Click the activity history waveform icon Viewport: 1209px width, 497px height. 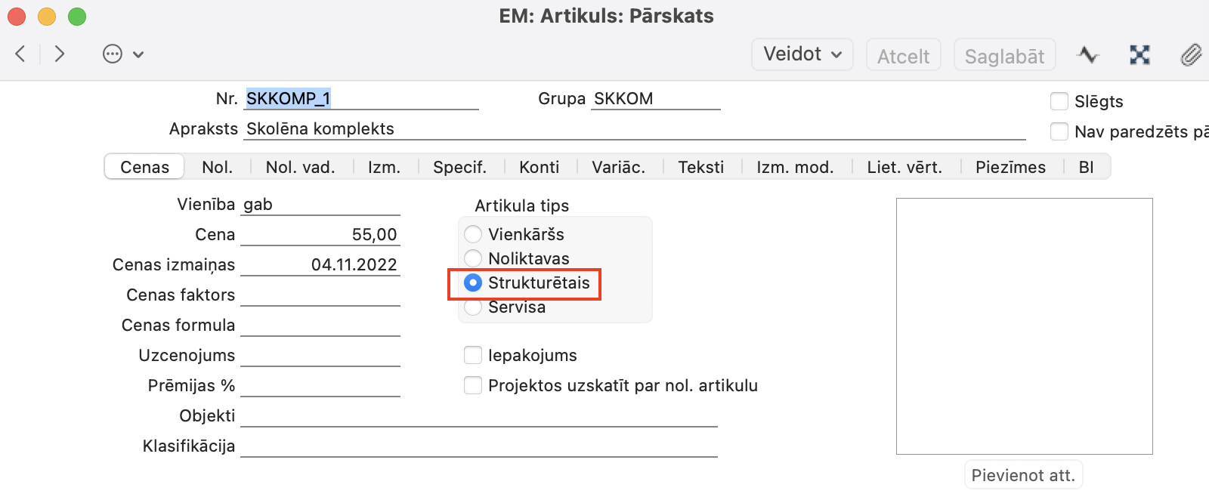(x=1088, y=54)
